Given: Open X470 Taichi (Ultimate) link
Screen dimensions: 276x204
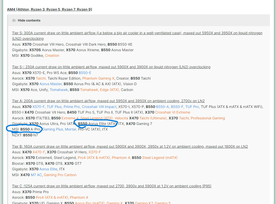Looking at the screenshot, I should (153, 118).
